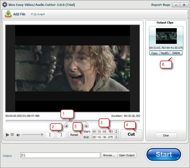Mute the audio with speaker icon
The width and height of the screenshot is (190, 168).
click(18, 135)
